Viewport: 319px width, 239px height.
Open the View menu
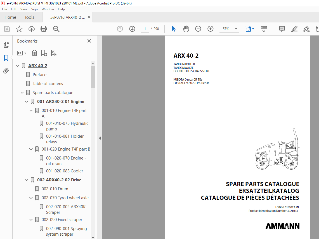tap(24, 9)
